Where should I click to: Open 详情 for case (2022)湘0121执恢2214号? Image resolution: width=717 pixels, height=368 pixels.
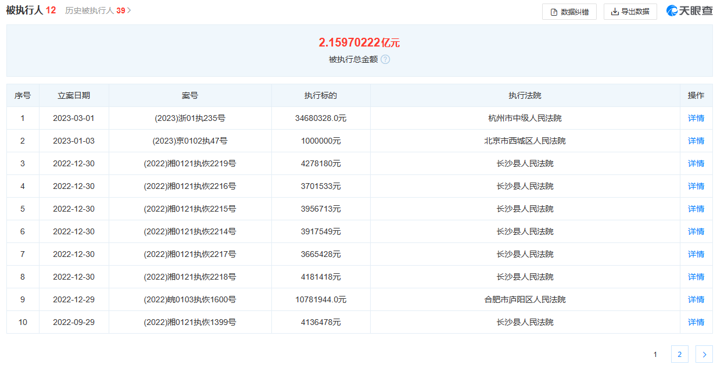tap(696, 231)
